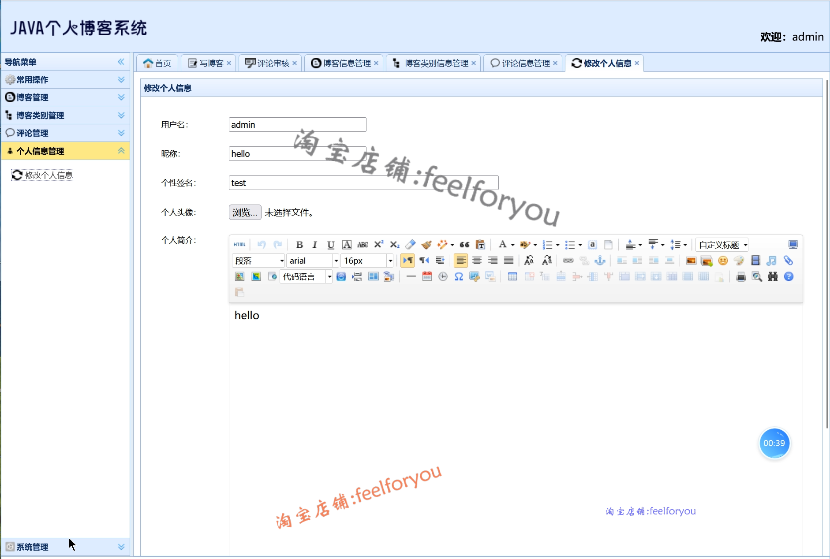
Task: Click 浏览... file browse button
Action: click(x=245, y=212)
